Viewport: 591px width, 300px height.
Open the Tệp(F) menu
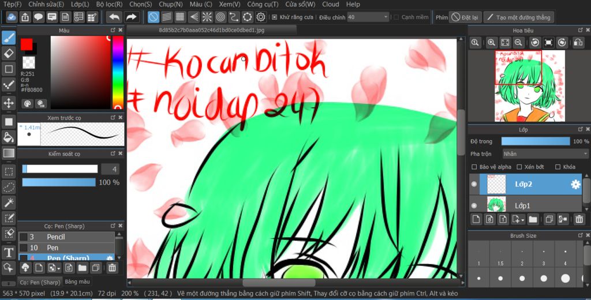13,4
